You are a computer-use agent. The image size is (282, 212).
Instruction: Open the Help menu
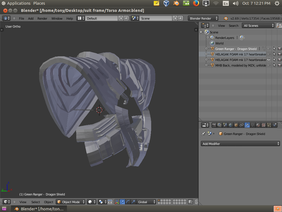pyautogui.click(x=70, y=18)
